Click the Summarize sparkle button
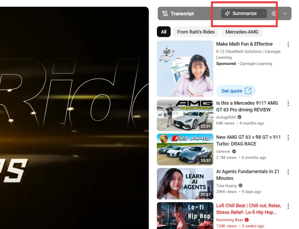This screenshot has height=229, width=299. pos(241,13)
